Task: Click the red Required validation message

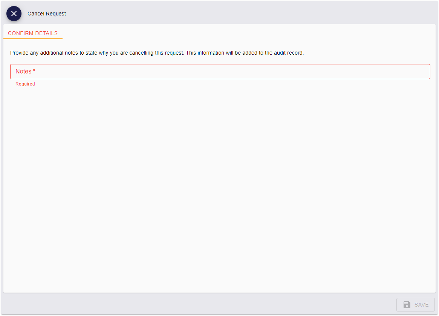Action: 25,84
